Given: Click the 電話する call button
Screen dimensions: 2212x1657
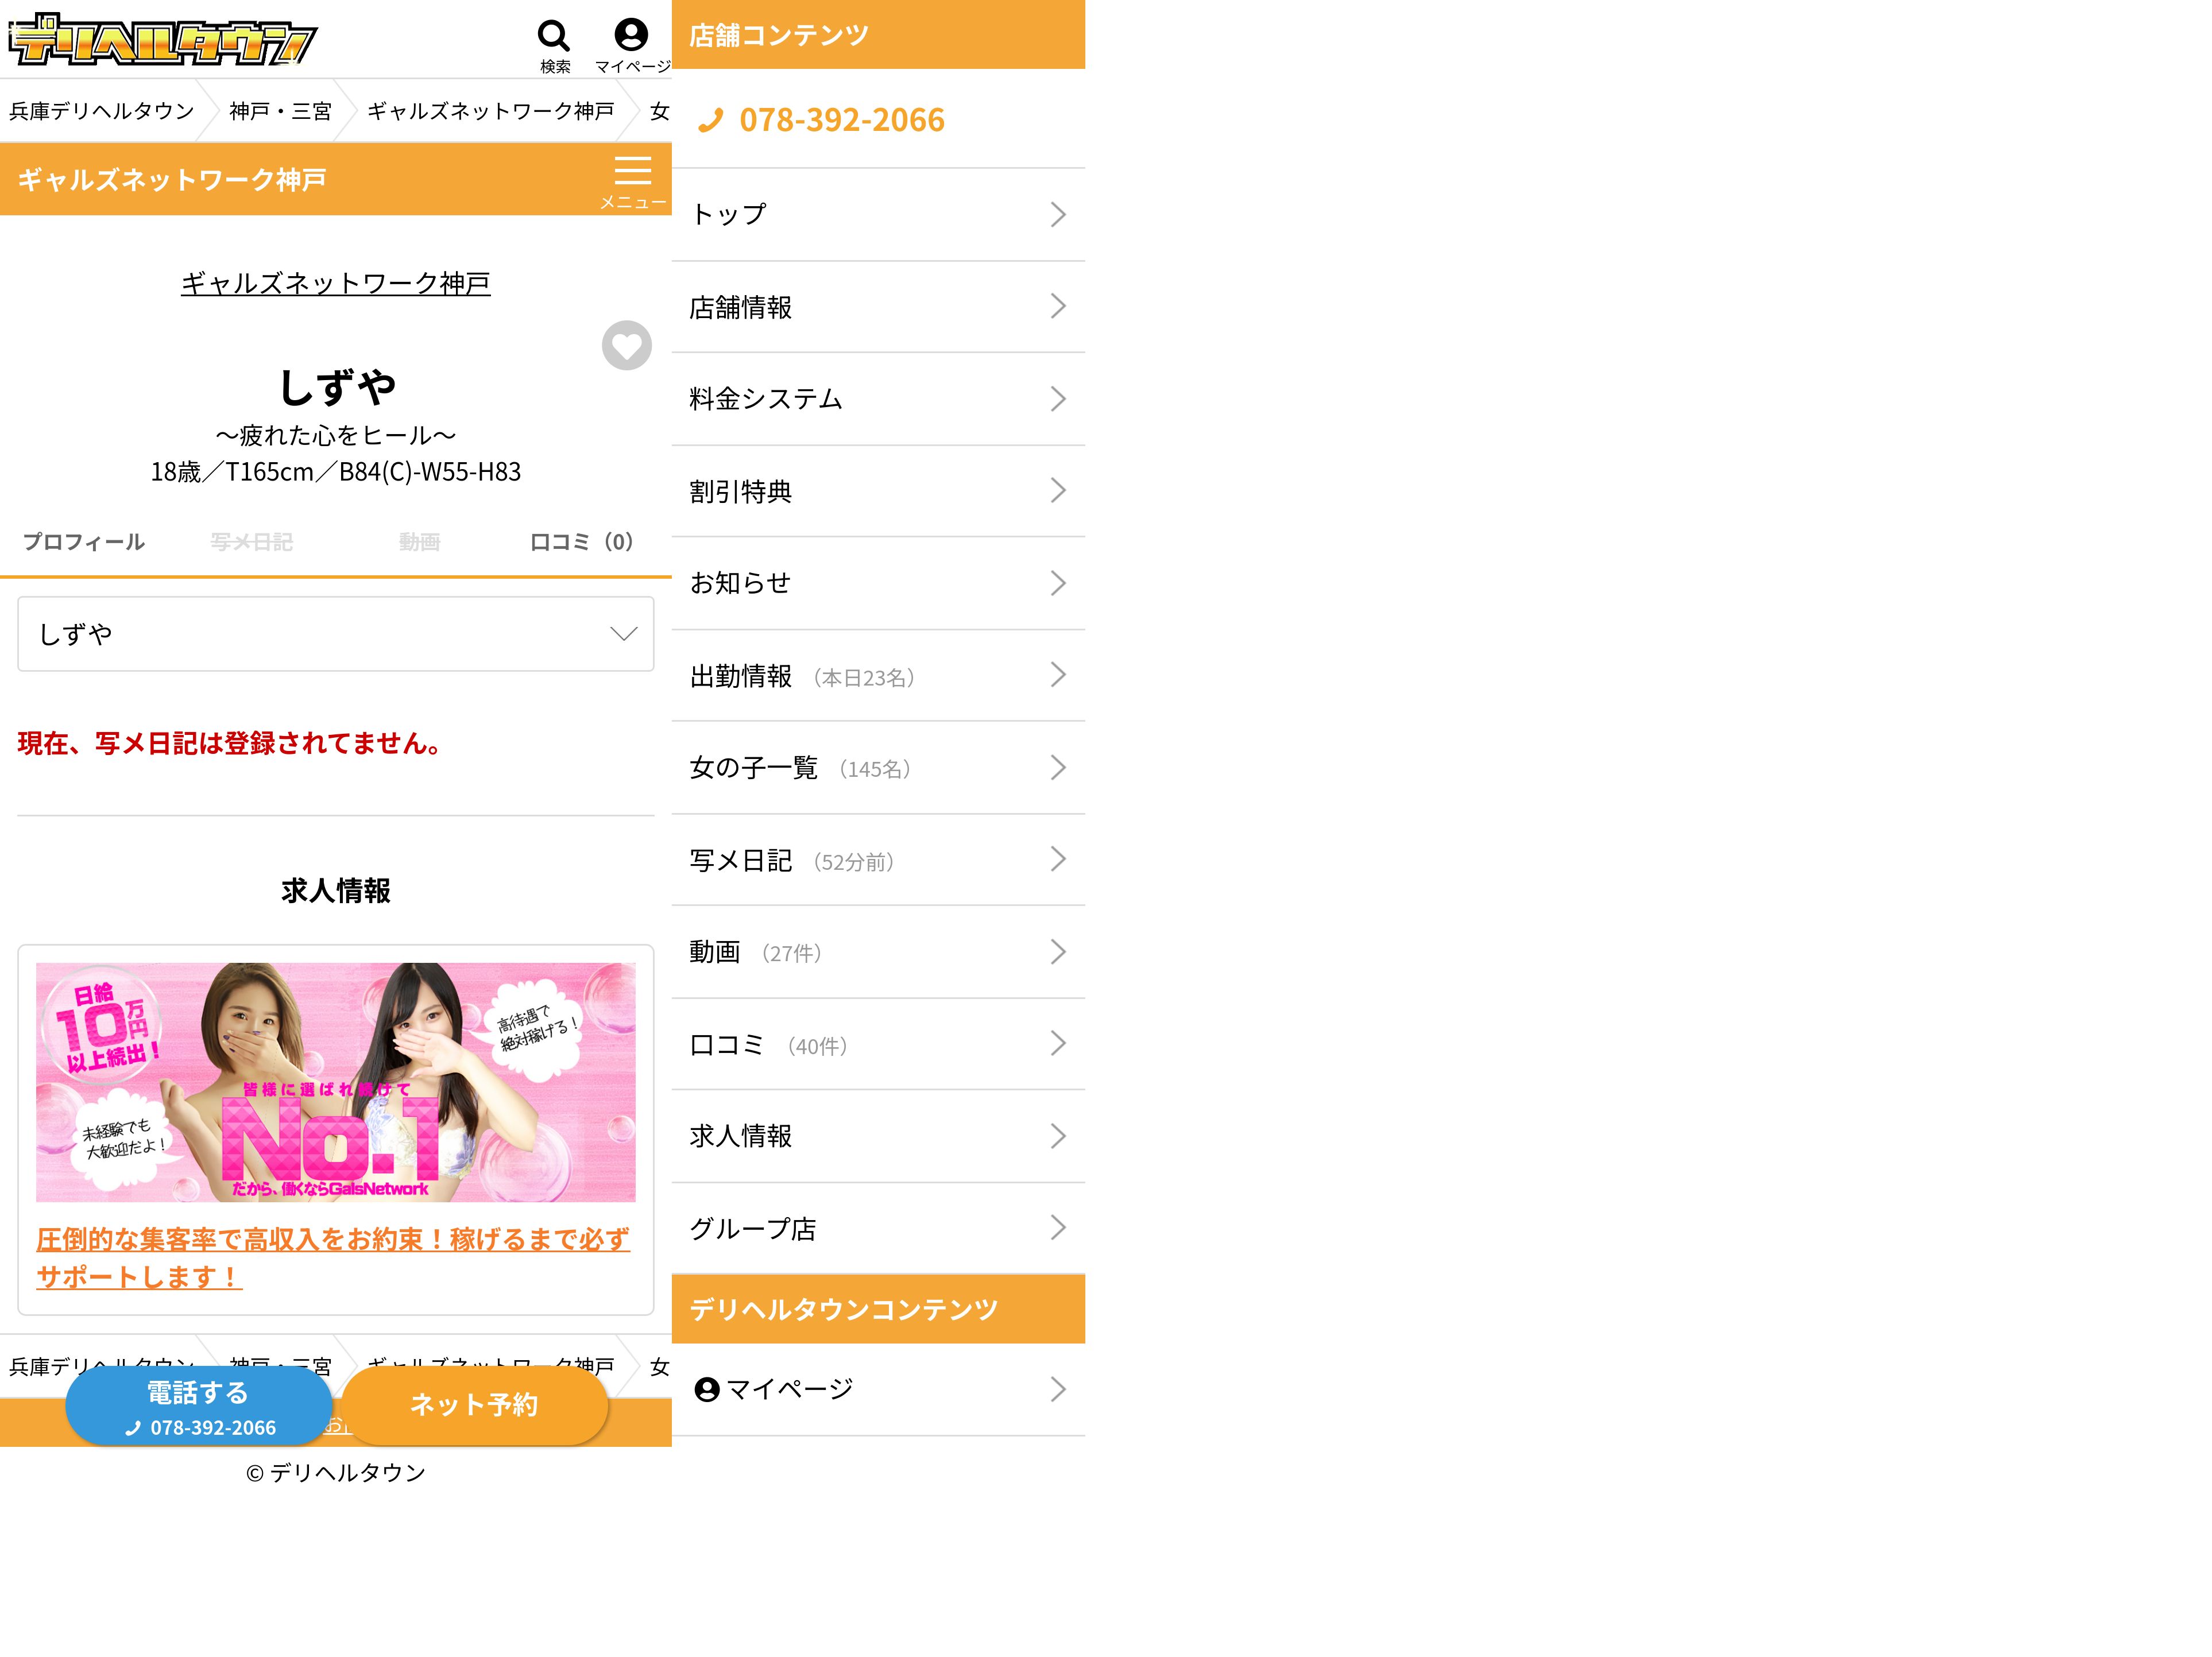Looking at the screenshot, I should point(199,1406).
